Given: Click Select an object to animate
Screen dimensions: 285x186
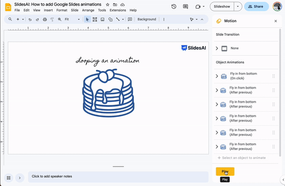Looking at the screenshot, I should pyautogui.click(x=242, y=158).
